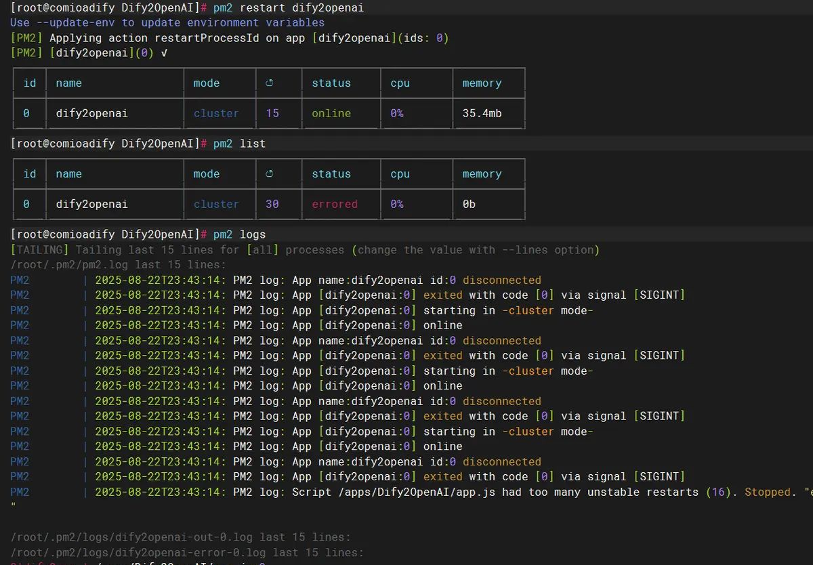Click the /root/.pm2/pm2.log path line

click(x=118, y=265)
